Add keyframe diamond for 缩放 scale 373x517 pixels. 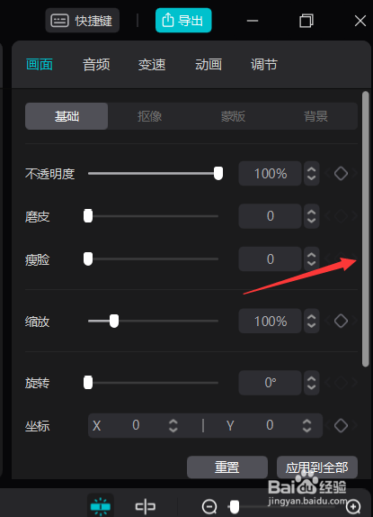coord(341,321)
